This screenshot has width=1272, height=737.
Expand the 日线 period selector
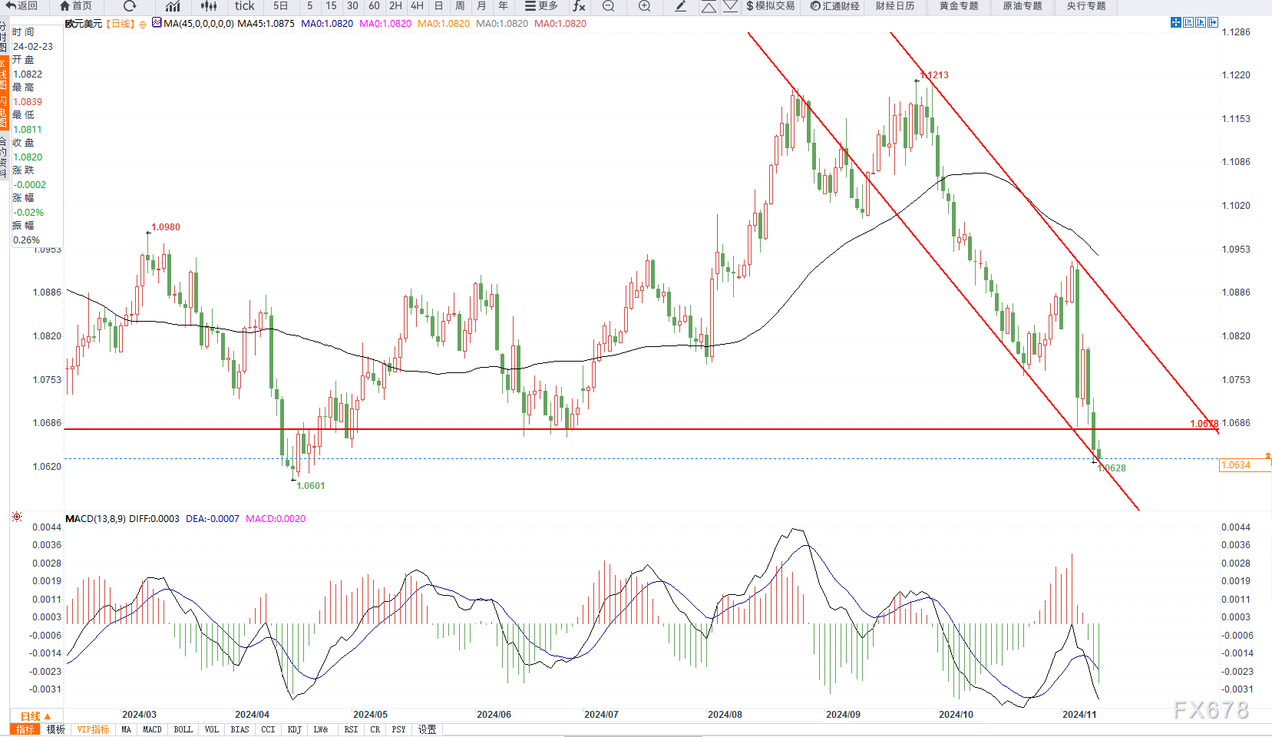coord(35,716)
